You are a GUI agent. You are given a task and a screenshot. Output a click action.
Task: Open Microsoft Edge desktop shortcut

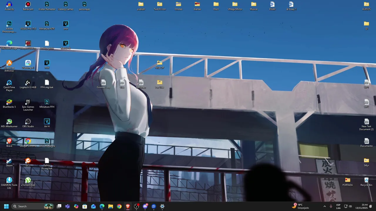pos(9,45)
